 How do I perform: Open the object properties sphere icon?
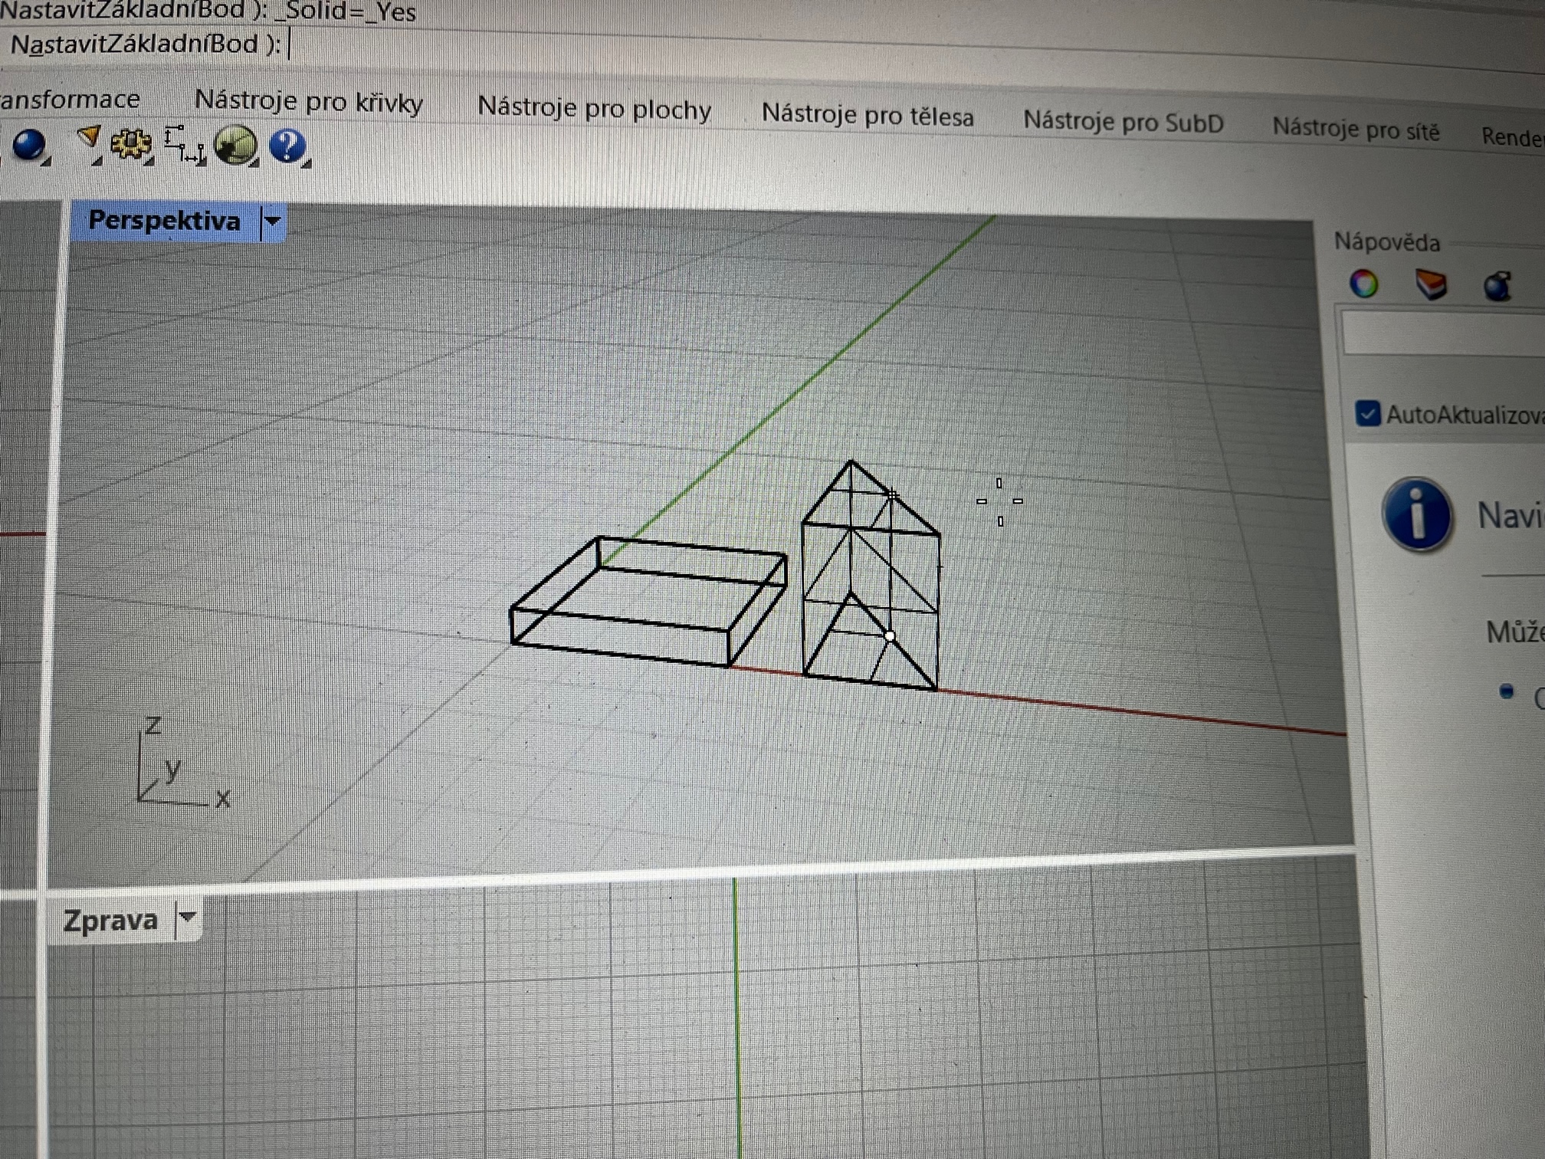(x=1497, y=287)
